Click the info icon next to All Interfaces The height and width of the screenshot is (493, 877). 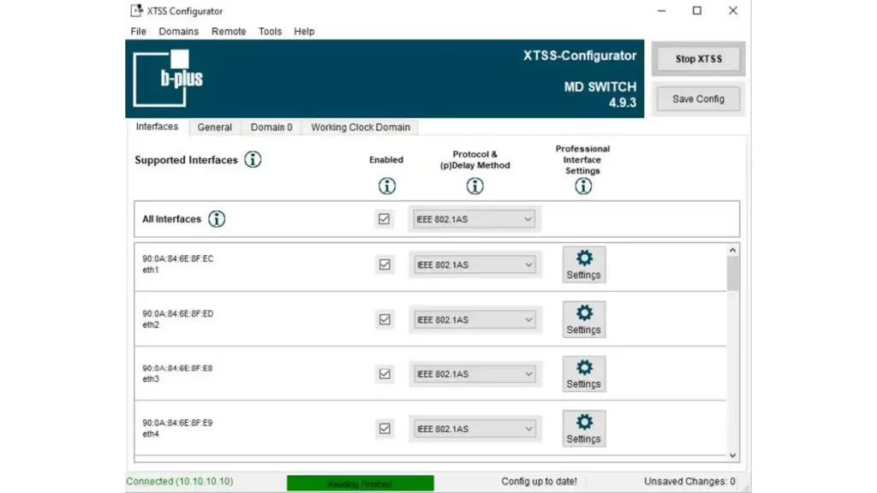pos(217,219)
